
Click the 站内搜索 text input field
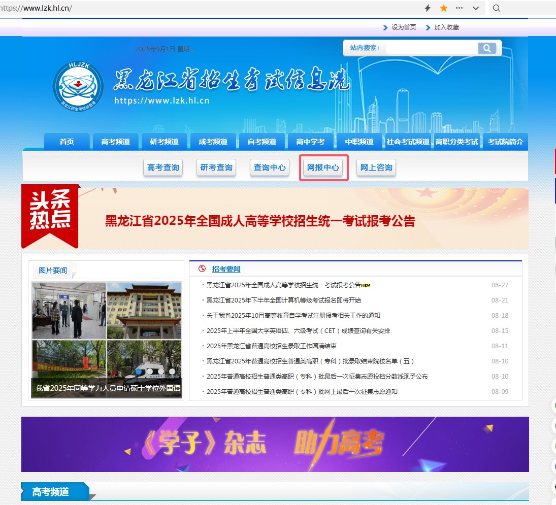tap(432, 48)
